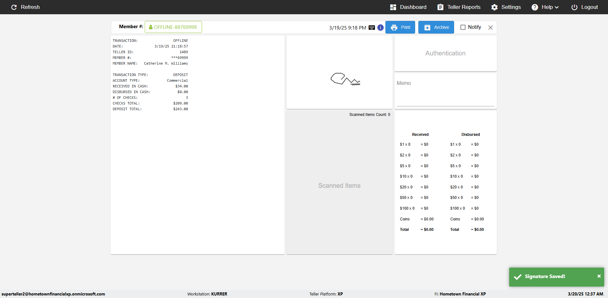The height and width of the screenshot is (298, 608).
Task: Click the Received column header
Action: point(420,135)
